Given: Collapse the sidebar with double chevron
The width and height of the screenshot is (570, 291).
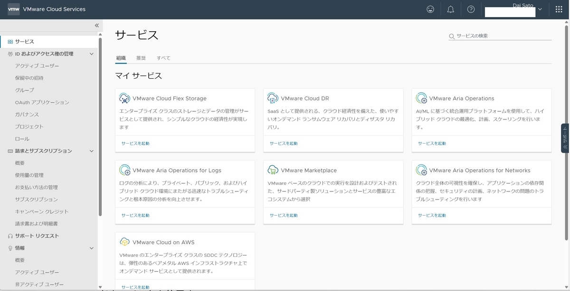Looking at the screenshot, I should click(96, 26).
